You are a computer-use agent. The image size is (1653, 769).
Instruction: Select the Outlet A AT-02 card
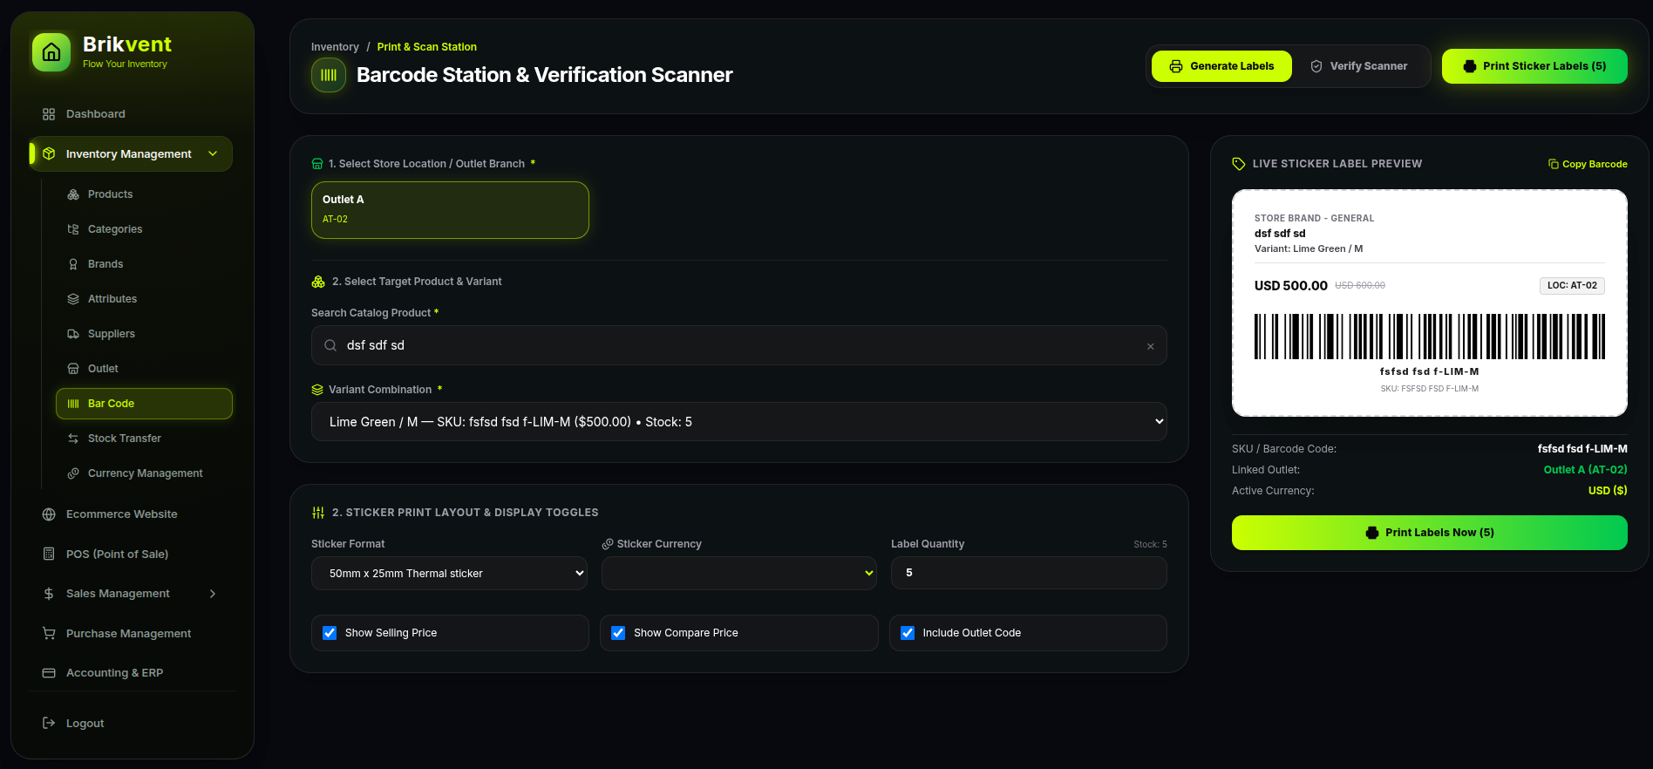[x=450, y=210]
